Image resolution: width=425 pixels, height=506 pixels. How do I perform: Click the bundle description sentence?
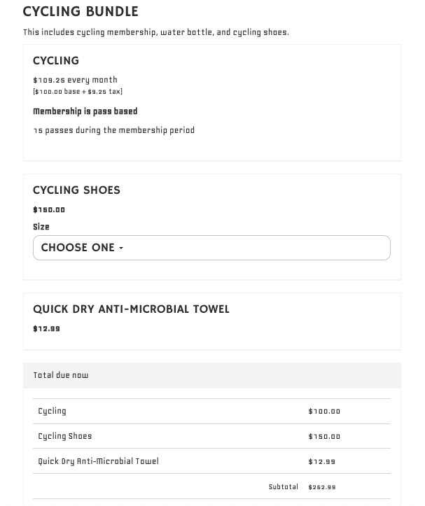pos(155,32)
